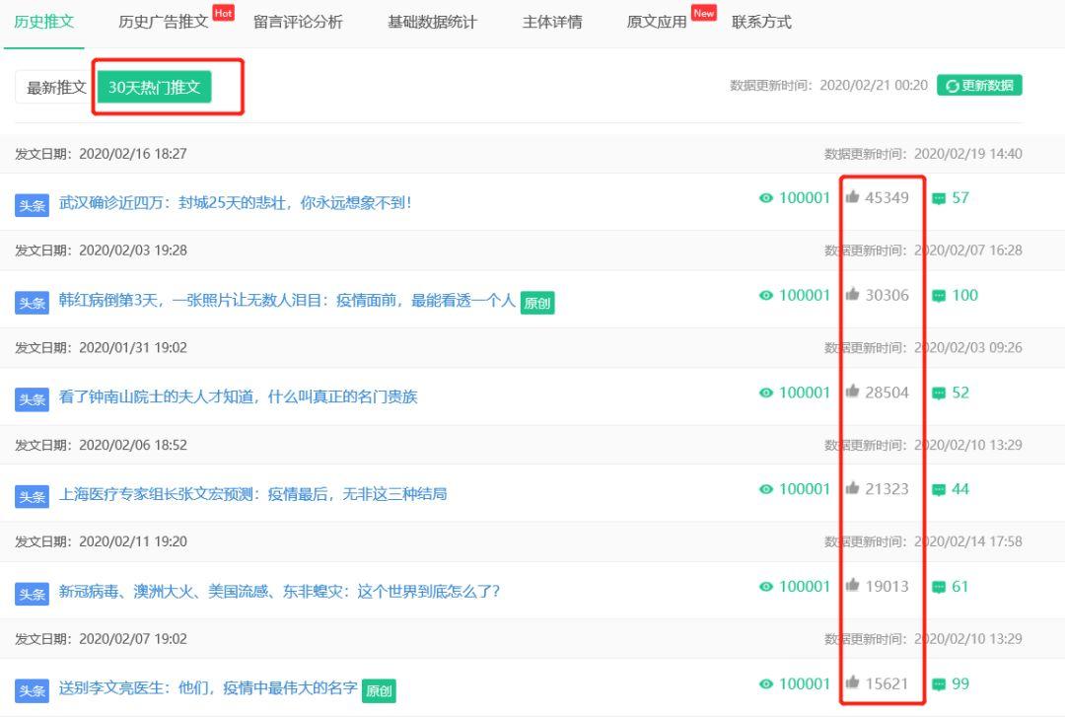Open the 上海医疗专家组长张文宏预测 article

point(252,493)
